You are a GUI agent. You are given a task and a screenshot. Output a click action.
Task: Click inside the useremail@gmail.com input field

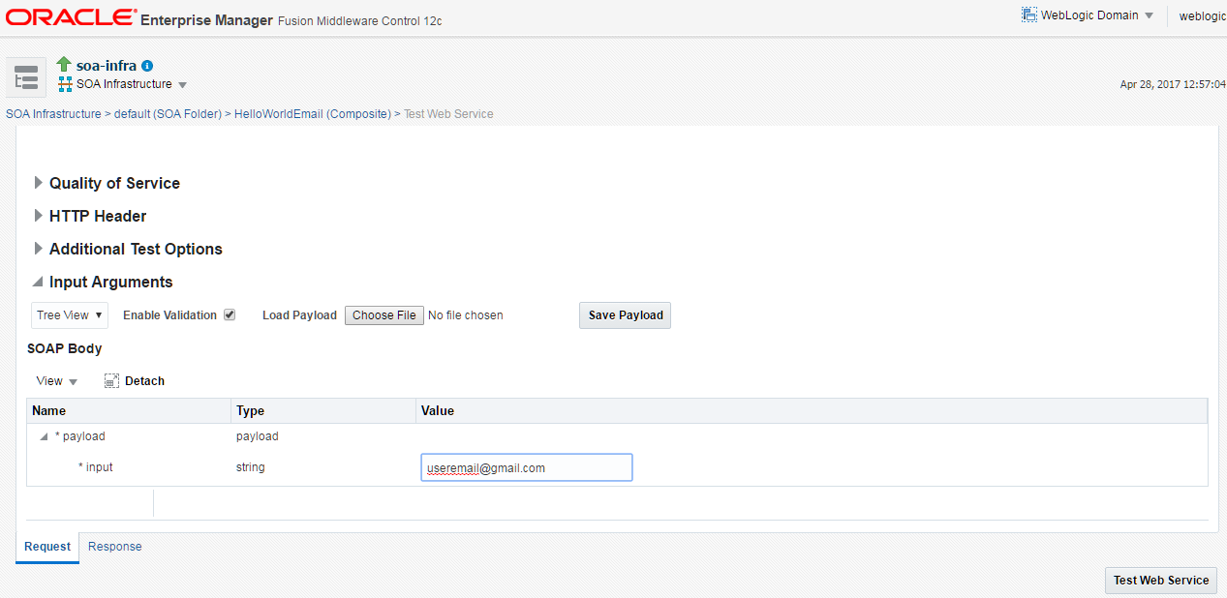click(526, 467)
